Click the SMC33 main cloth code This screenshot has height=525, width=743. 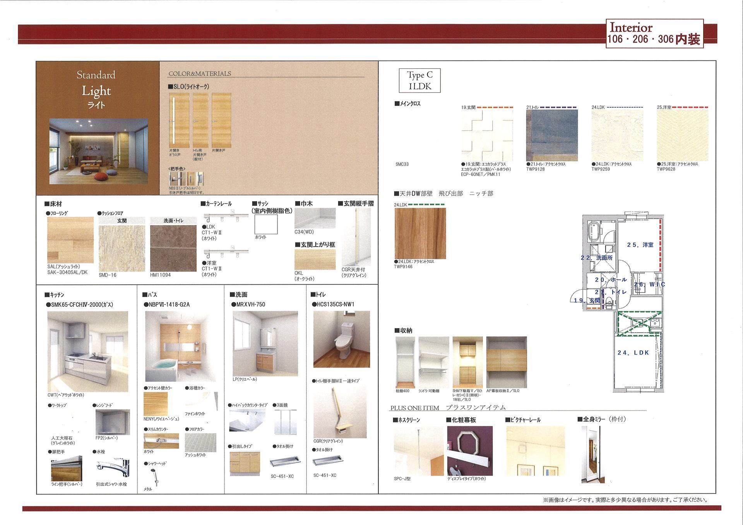click(x=402, y=164)
